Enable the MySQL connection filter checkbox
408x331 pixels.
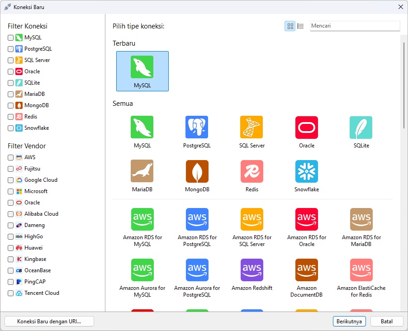click(11, 38)
